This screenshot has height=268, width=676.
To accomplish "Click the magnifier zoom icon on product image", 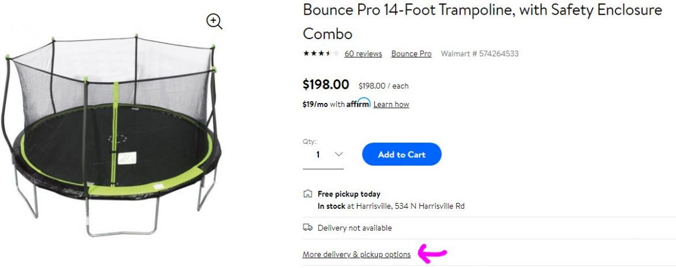I will click(214, 22).
